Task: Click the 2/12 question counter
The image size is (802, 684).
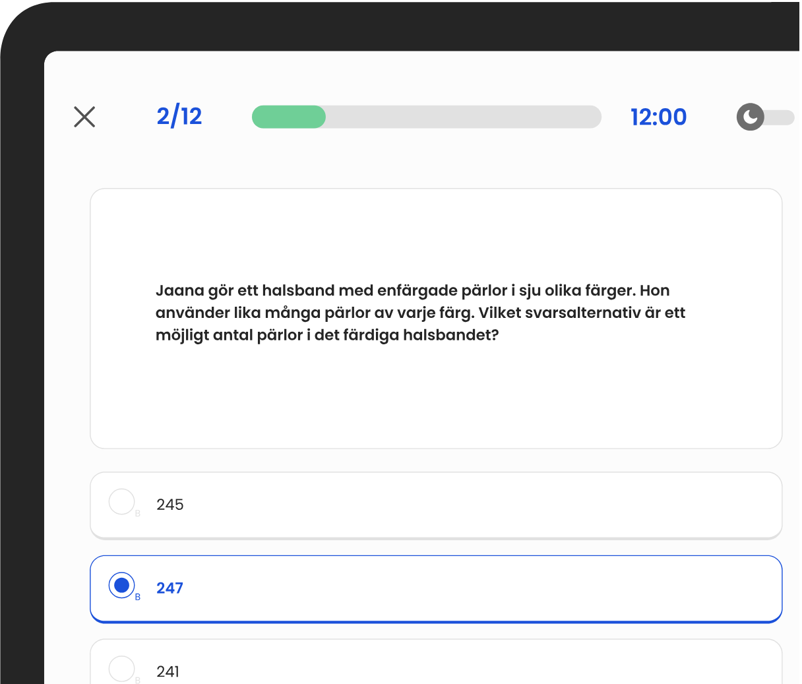Action: coord(179,117)
